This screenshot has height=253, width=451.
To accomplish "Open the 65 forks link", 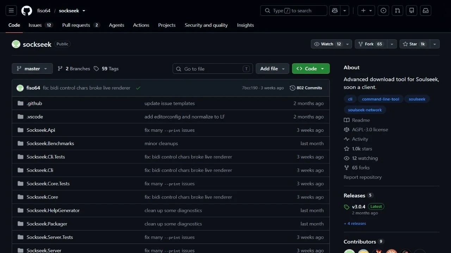I will 357,168.
